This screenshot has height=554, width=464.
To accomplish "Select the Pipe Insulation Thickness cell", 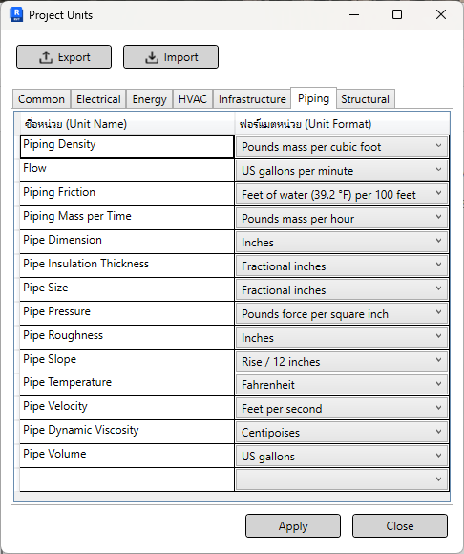I will (x=127, y=266).
